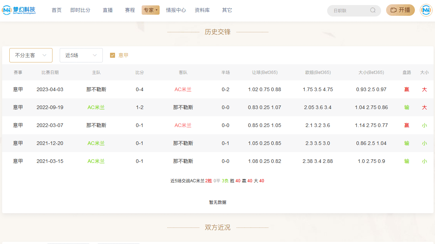Click the 1.05 0.25 0.85 handicap cell
The width and height of the screenshot is (435, 244).
265,143
